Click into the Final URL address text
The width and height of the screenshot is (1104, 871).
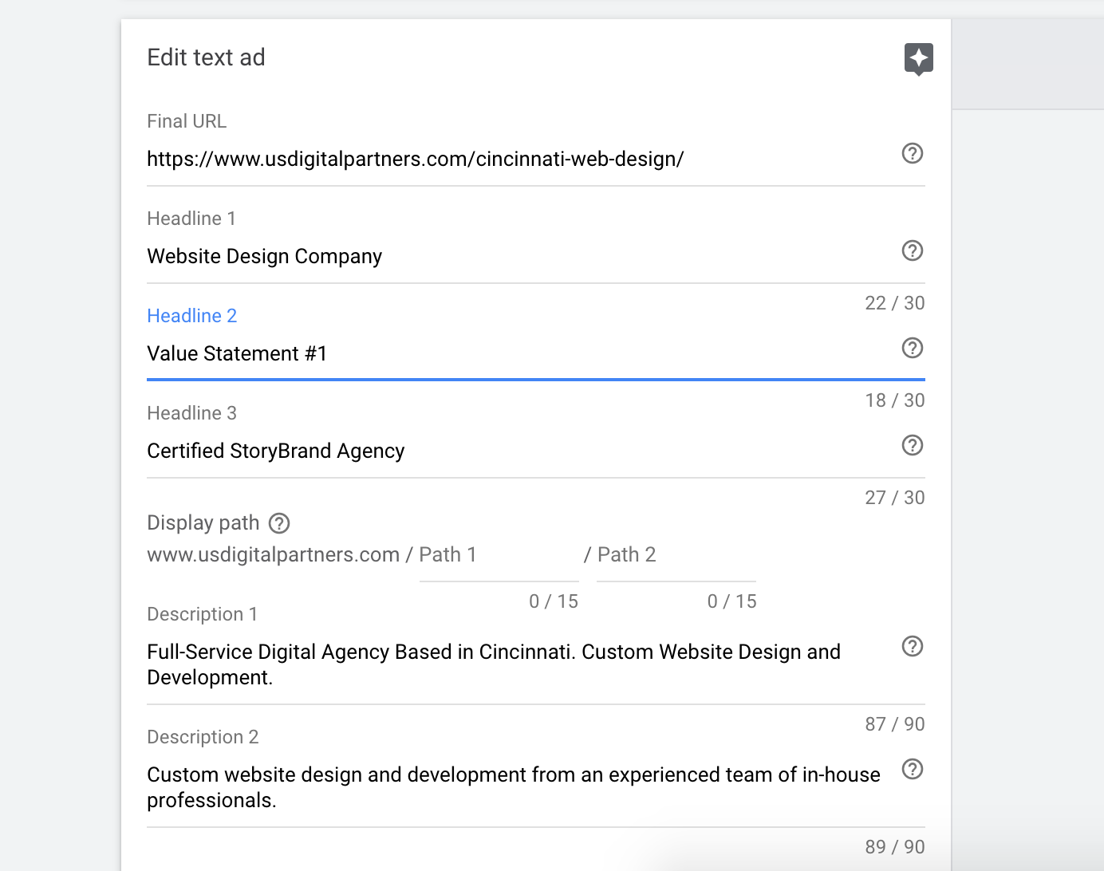tap(415, 160)
